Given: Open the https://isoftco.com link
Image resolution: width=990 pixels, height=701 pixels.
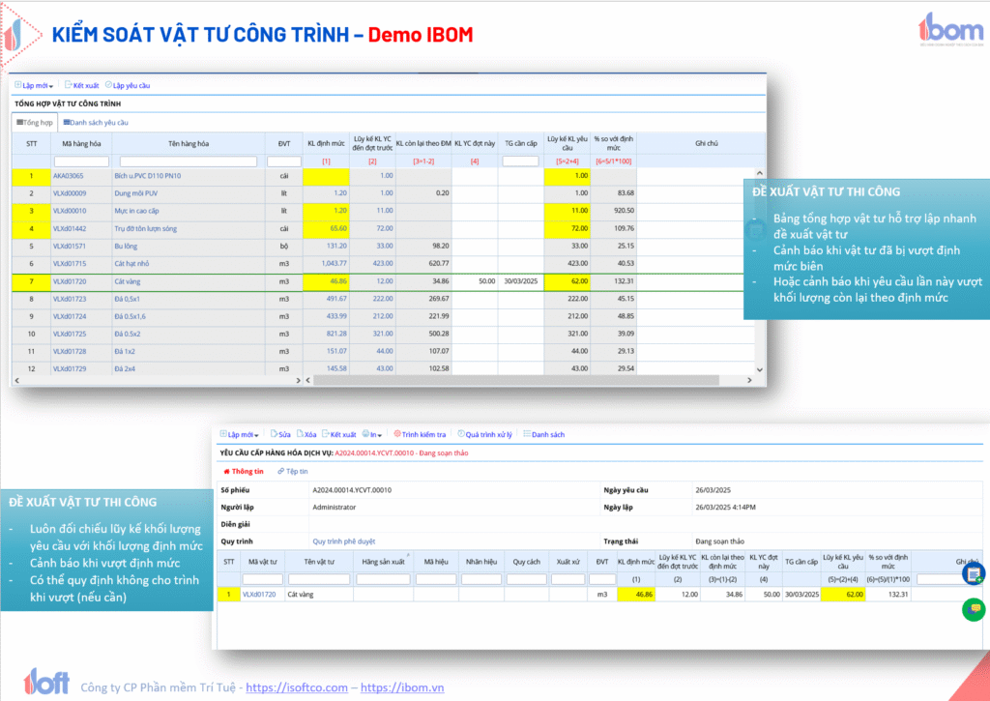Looking at the screenshot, I should (x=296, y=687).
